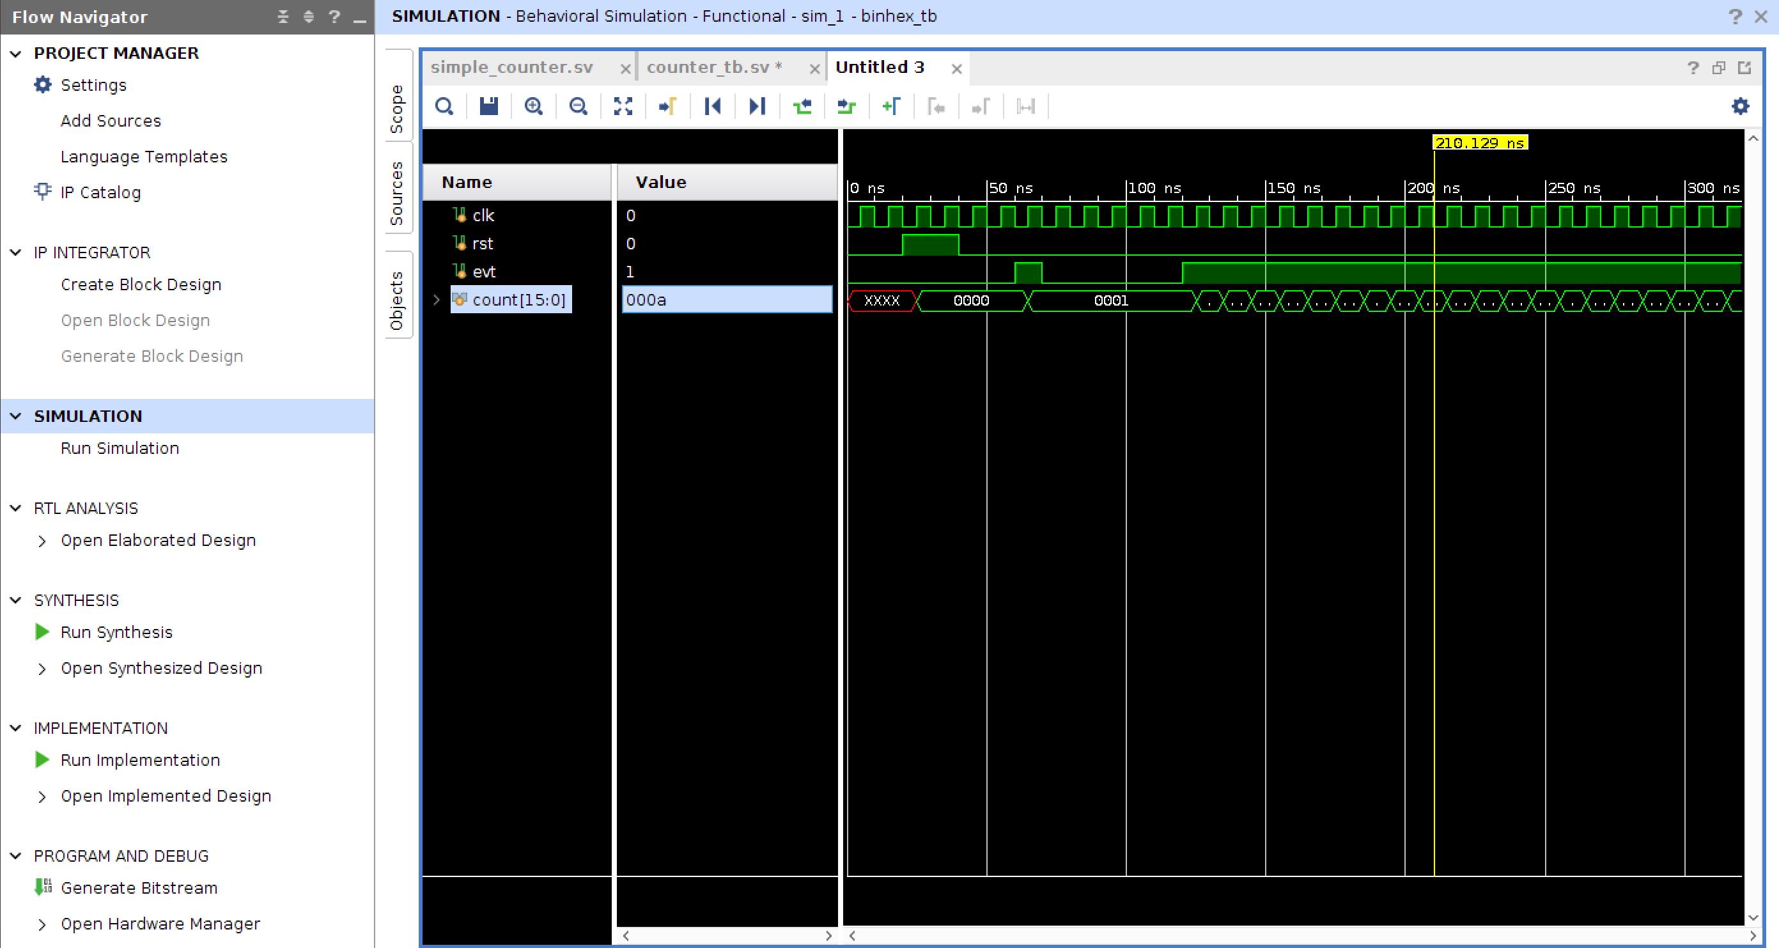Viewport: 1779px width, 948px height.
Task: Click the 210.129 ns cursor time label
Action: (x=1479, y=143)
